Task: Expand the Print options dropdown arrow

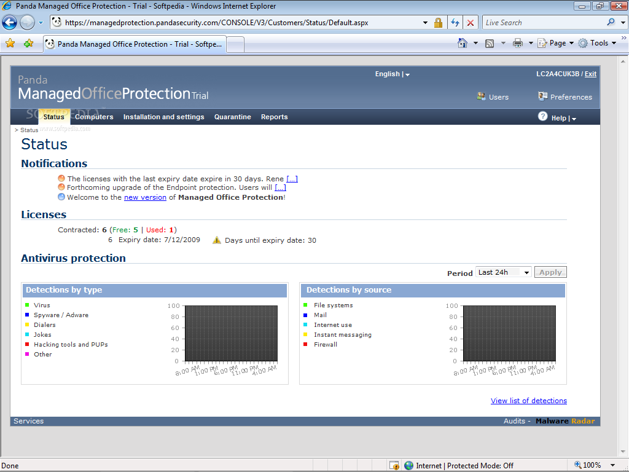Action: point(531,43)
